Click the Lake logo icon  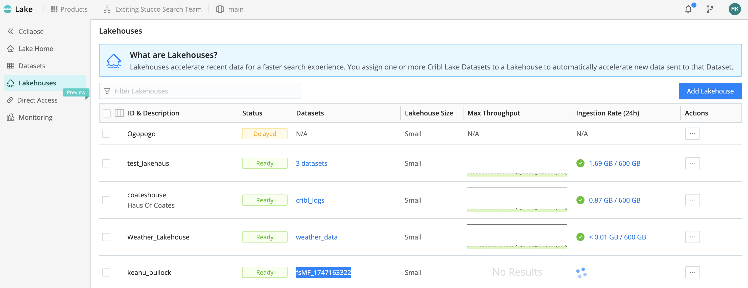coord(8,9)
